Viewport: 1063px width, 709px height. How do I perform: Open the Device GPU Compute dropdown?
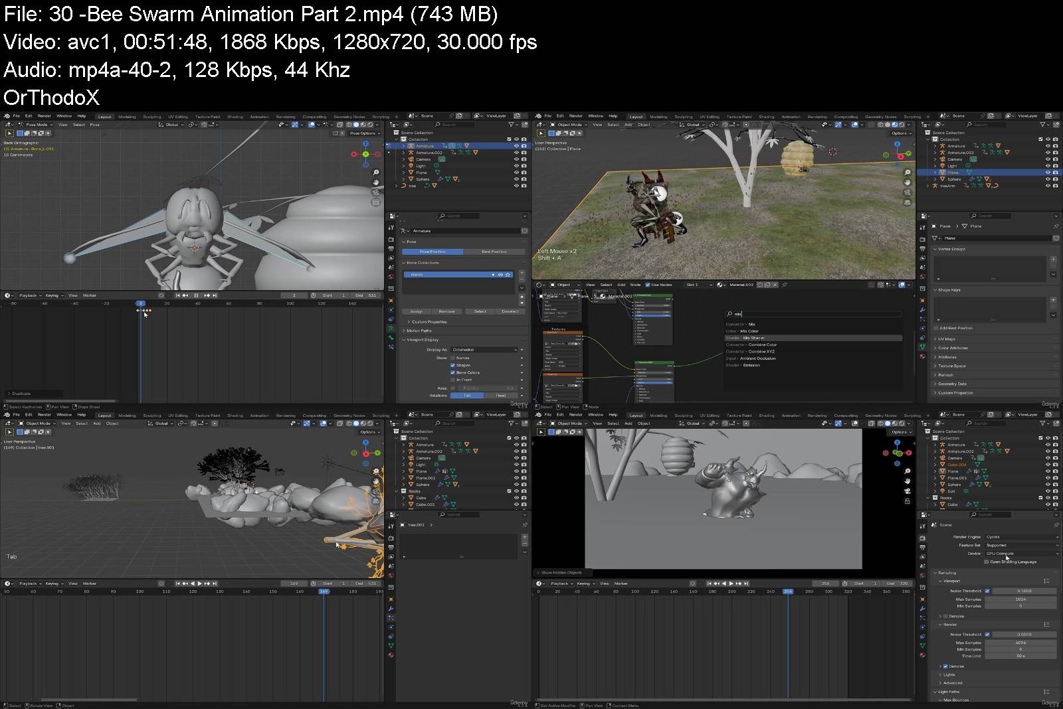(x=1021, y=553)
